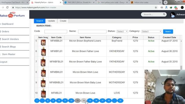
Task: Open Orders in the sidebar
Action: pyautogui.click(x=5, y=31)
